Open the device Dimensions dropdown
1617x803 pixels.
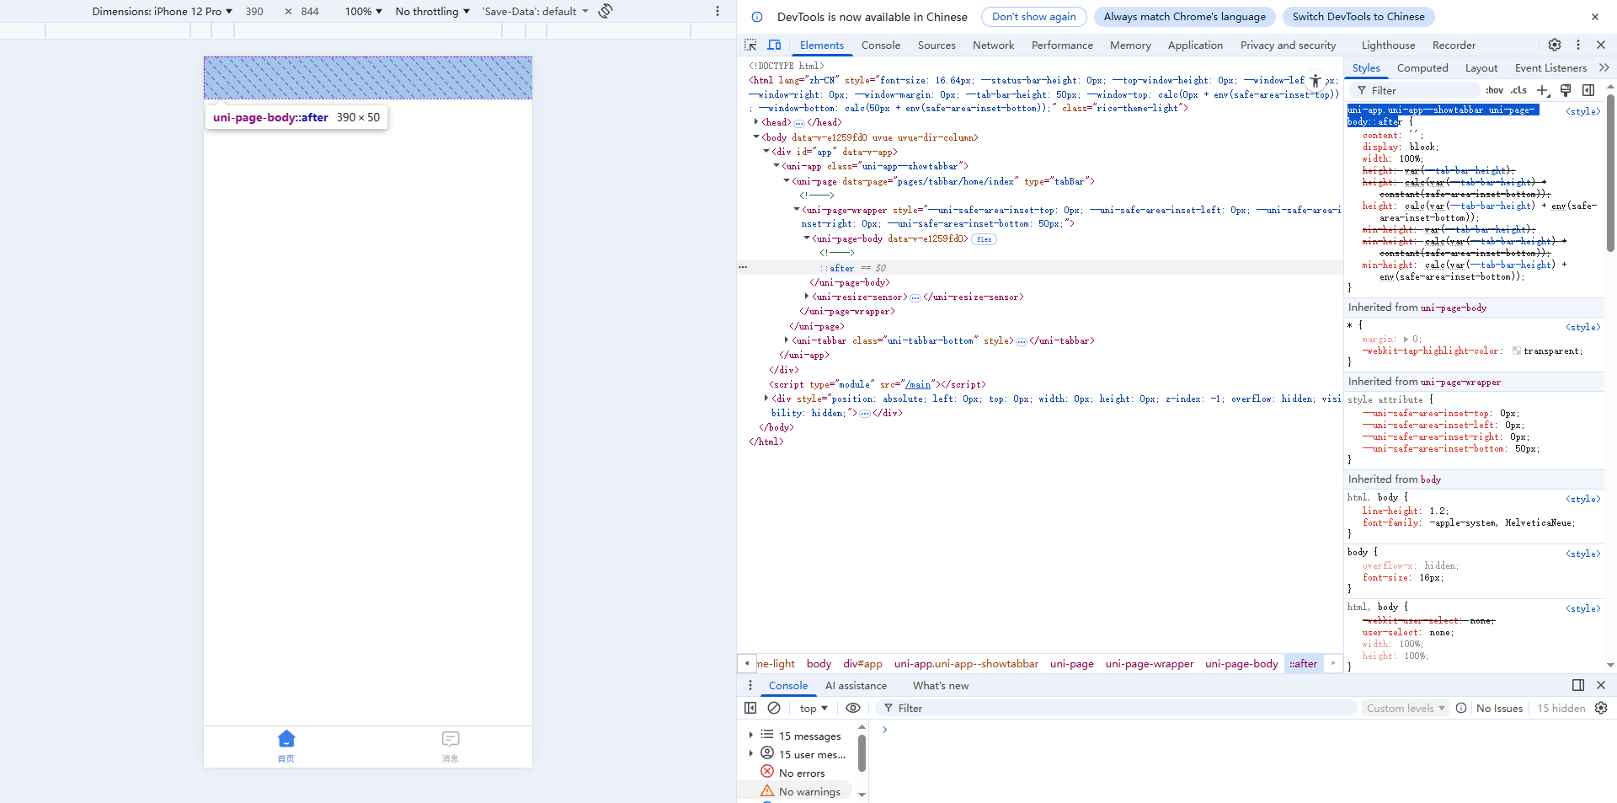click(x=163, y=11)
